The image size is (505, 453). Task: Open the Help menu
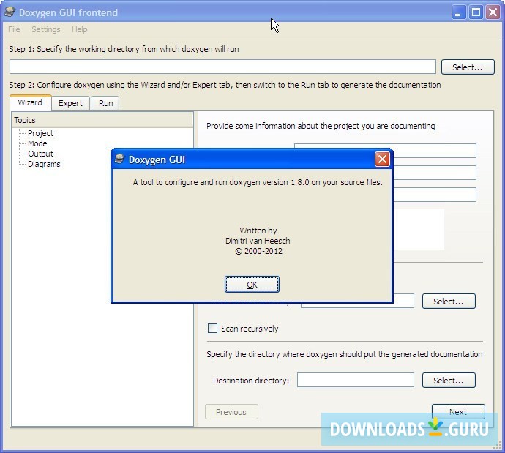click(x=79, y=29)
